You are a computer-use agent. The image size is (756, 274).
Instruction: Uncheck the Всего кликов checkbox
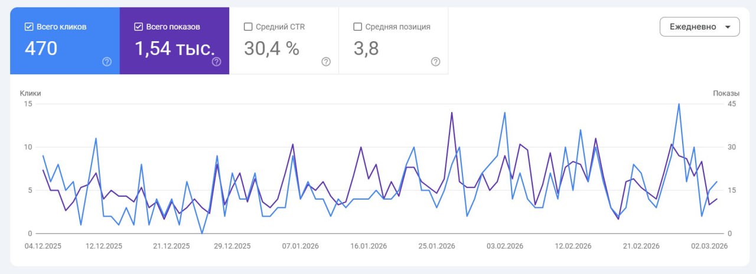point(29,27)
